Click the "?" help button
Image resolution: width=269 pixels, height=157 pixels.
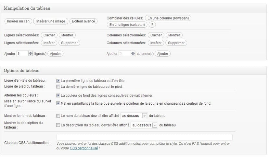click(x=152, y=24)
